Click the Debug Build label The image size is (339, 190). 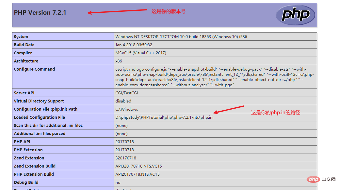click(x=26, y=183)
